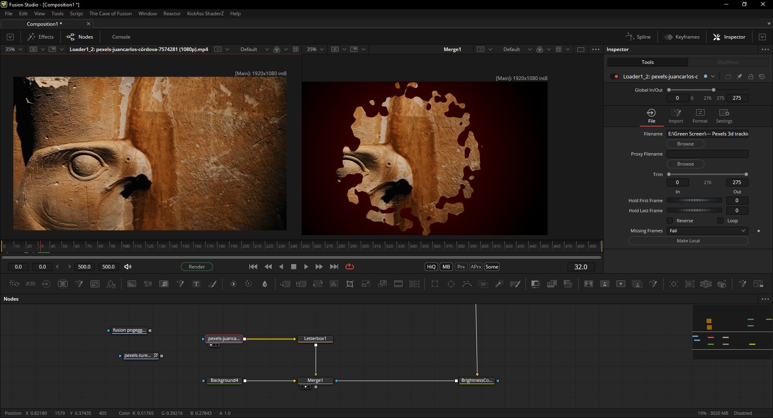Add a Crop tool from toolbar

[350, 284]
